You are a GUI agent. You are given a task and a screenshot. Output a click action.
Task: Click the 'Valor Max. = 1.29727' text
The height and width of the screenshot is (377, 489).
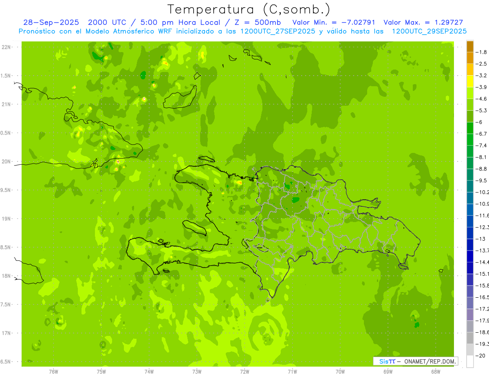coord(423,22)
